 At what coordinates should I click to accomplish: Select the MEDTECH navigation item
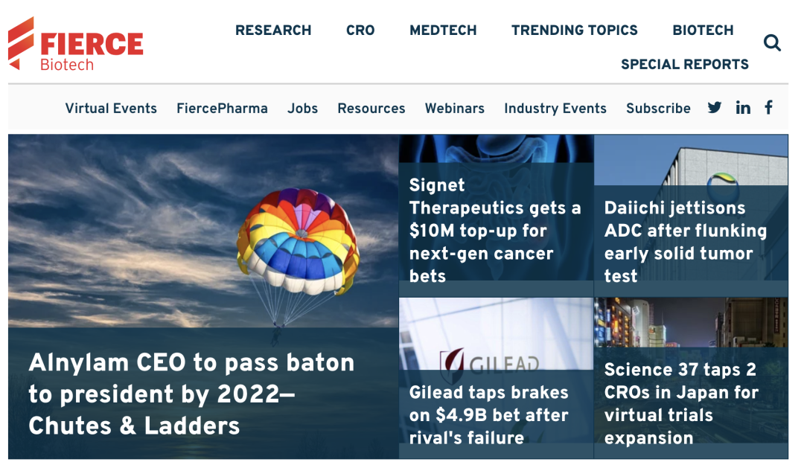tap(443, 31)
